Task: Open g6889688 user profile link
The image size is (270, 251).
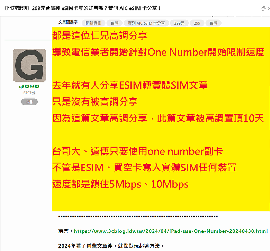Action: click(29, 87)
